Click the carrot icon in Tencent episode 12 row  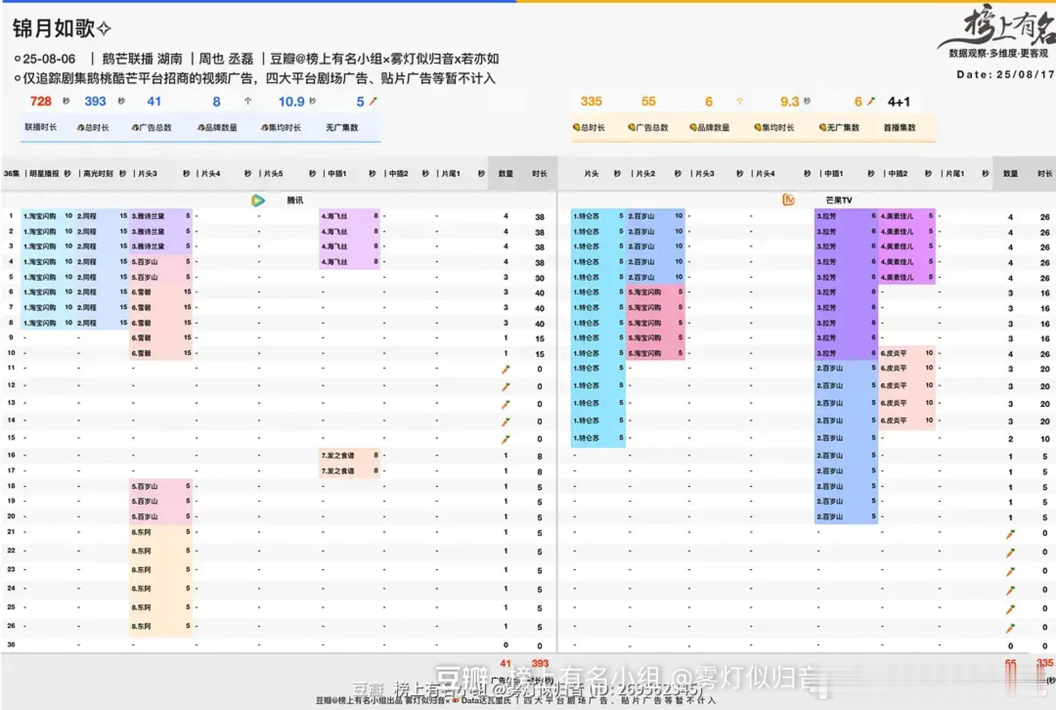tap(506, 387)
